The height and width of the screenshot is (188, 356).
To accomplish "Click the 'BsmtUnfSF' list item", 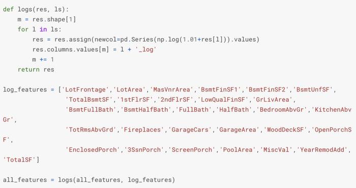I will click(313, 89).
